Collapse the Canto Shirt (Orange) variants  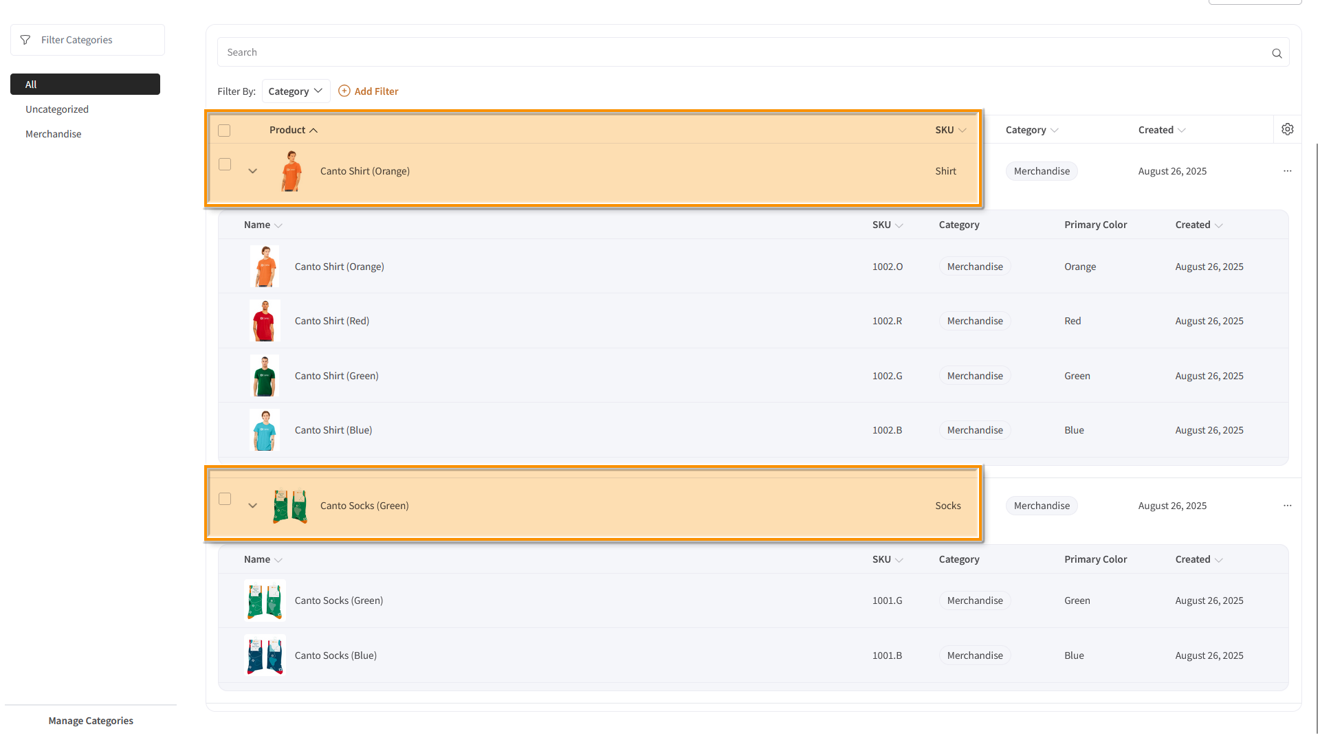tap(252, 171)
